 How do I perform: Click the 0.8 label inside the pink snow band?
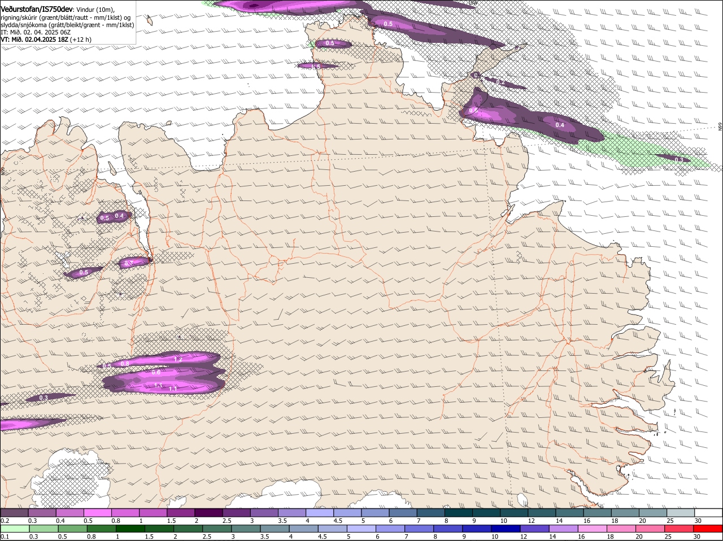point(125,364)
